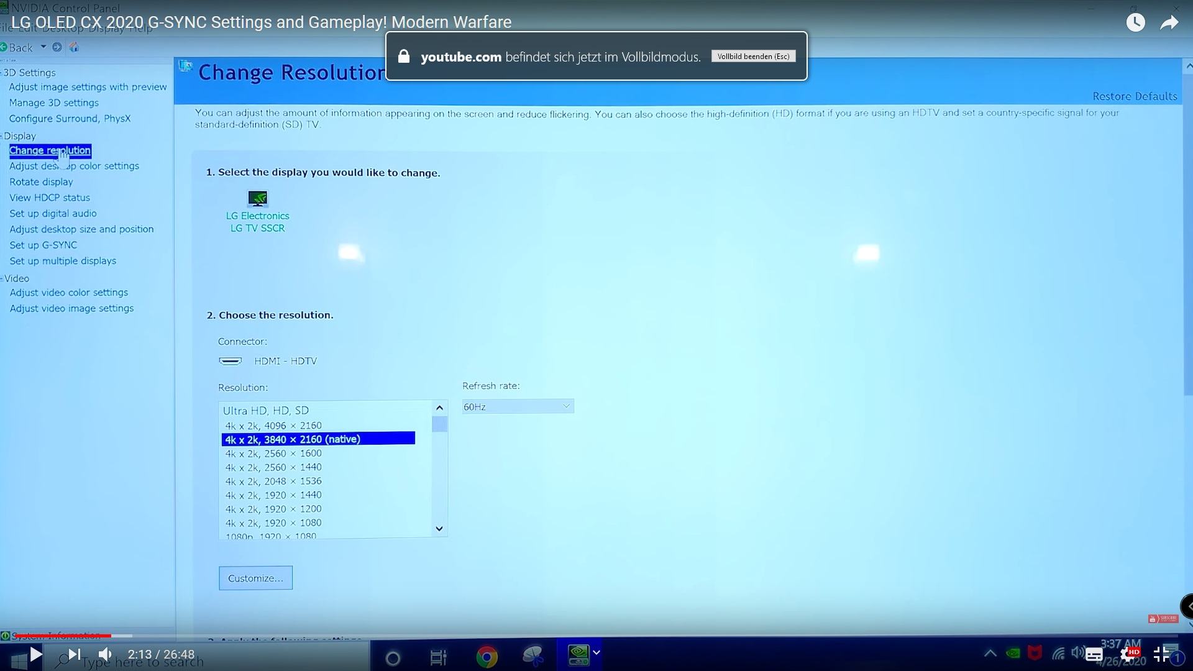Screen dimensions: 1193x671
Task: Open YouTube player settings gear
Action: point(1129,655)
